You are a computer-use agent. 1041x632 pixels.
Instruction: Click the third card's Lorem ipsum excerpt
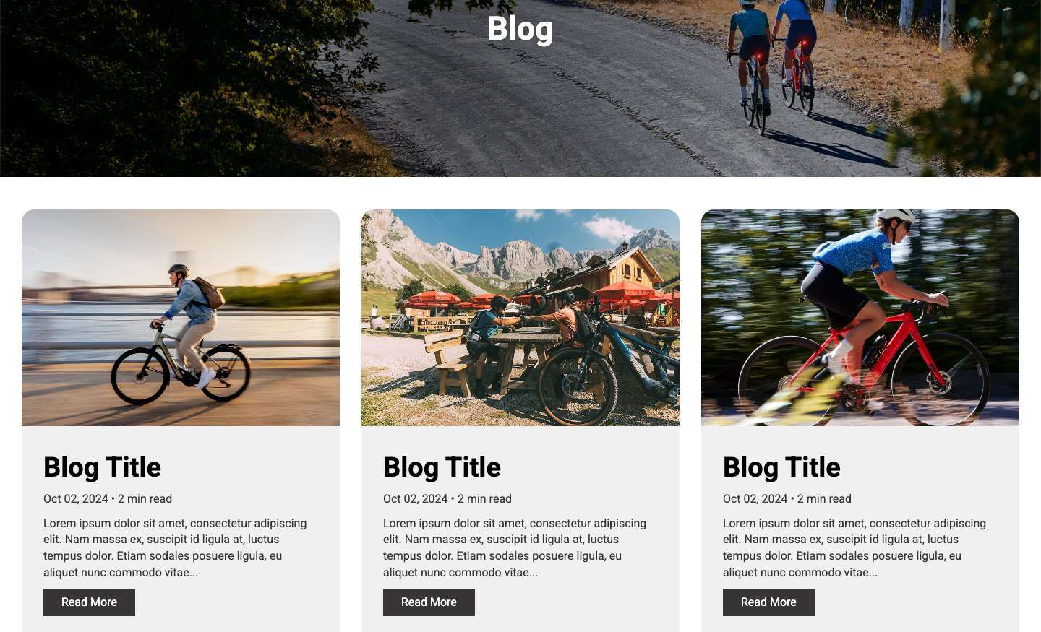pyautogui.click(x=854, y=547)
